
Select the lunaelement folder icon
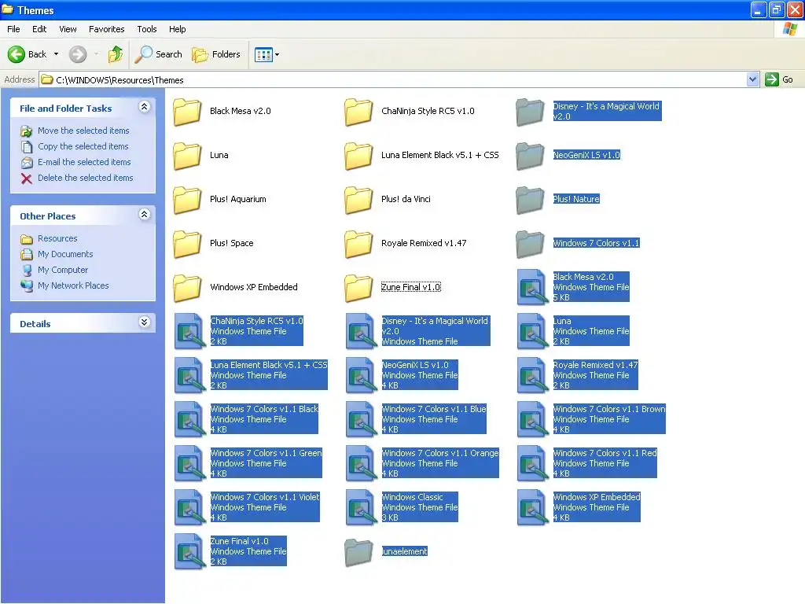[358, 552]
